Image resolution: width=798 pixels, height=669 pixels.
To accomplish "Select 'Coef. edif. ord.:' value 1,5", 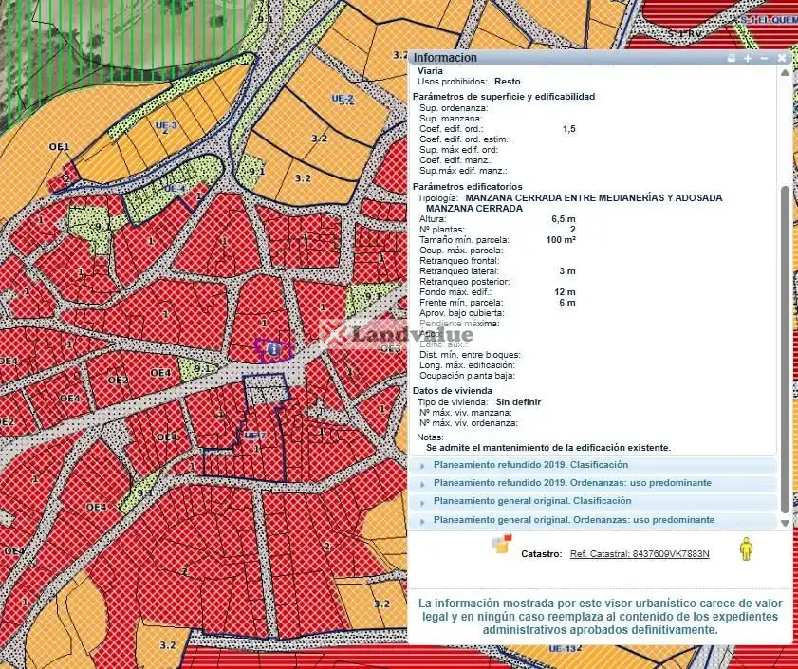I will [x=569, y=129].
